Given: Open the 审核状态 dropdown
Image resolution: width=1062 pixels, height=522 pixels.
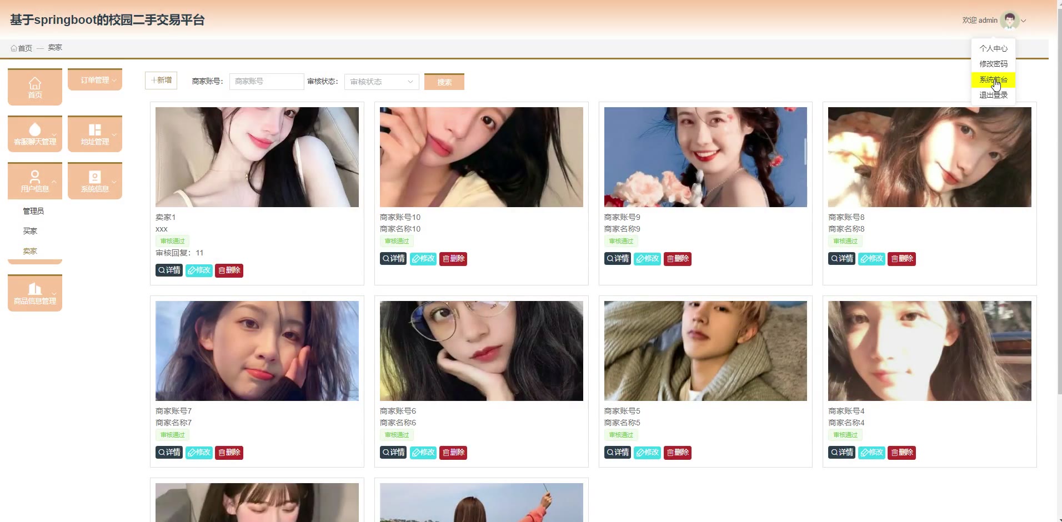Looking at the screenshot, I should point(381,82).
